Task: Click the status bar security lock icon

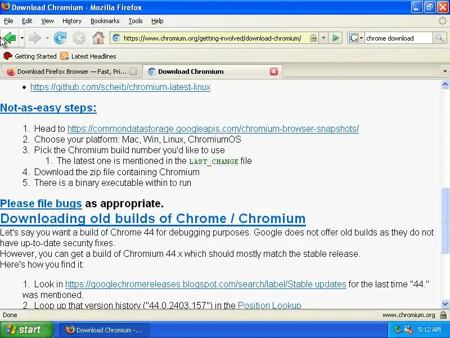Action: tap(444, 315)
